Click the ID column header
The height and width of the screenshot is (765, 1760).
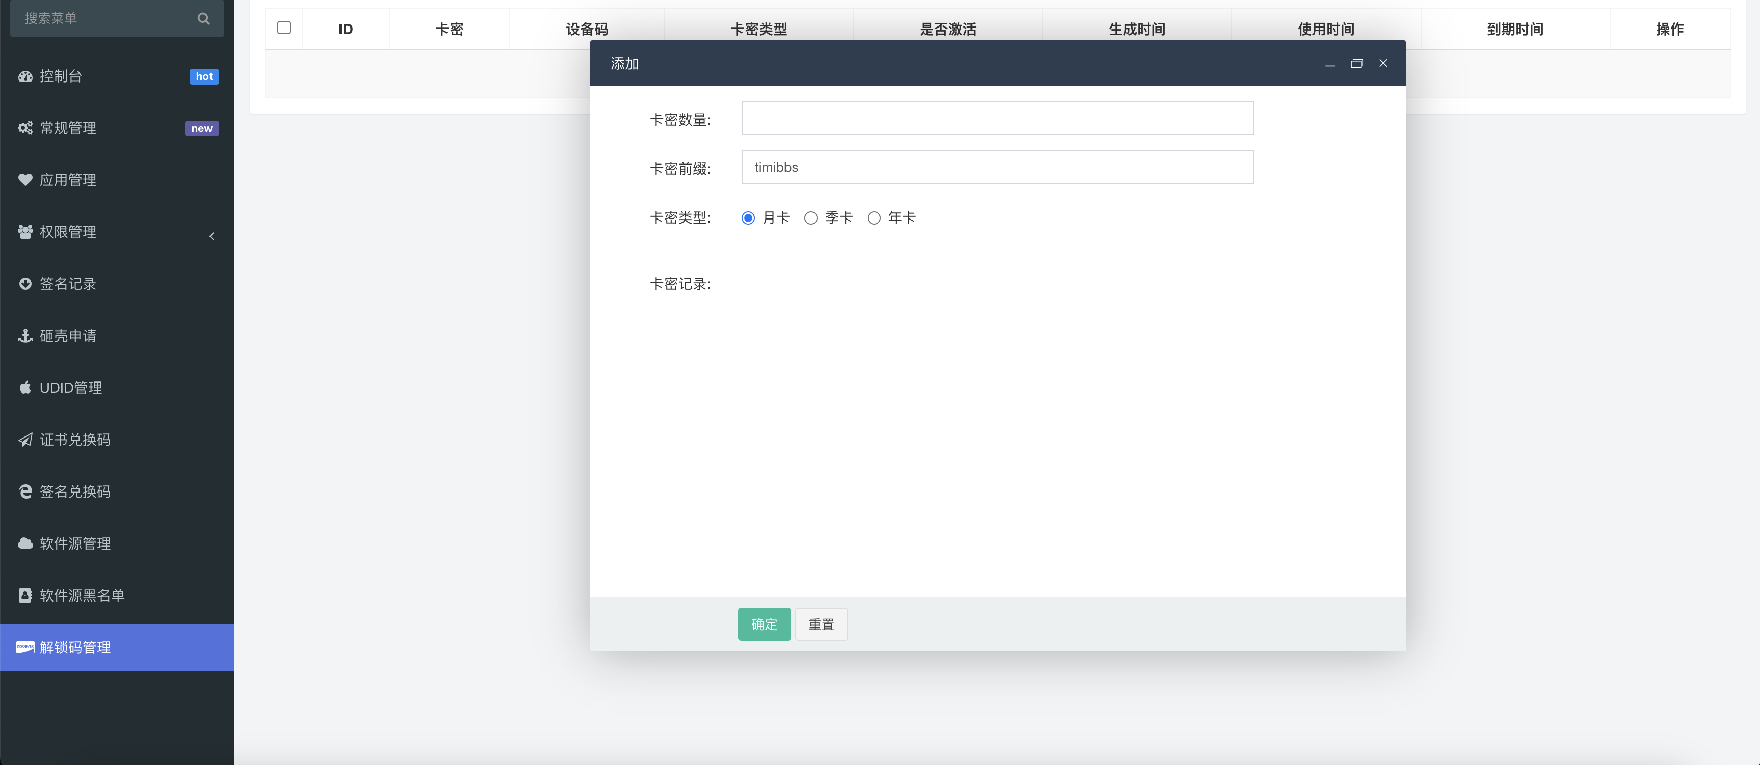click(346, 30)
